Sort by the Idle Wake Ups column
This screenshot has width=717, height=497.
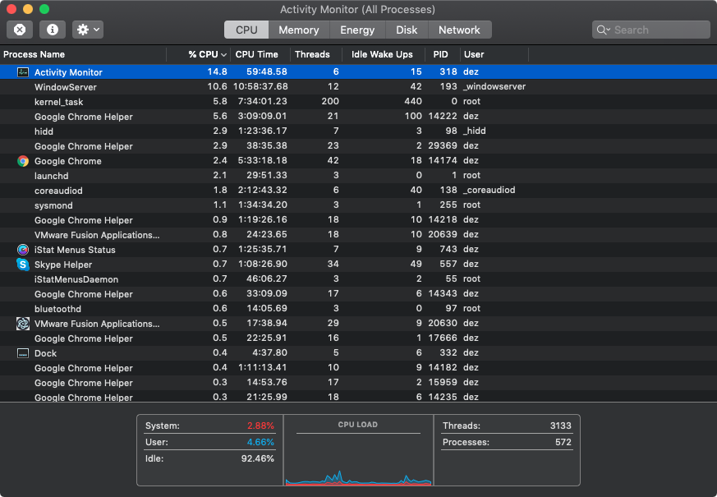[384, 54]
